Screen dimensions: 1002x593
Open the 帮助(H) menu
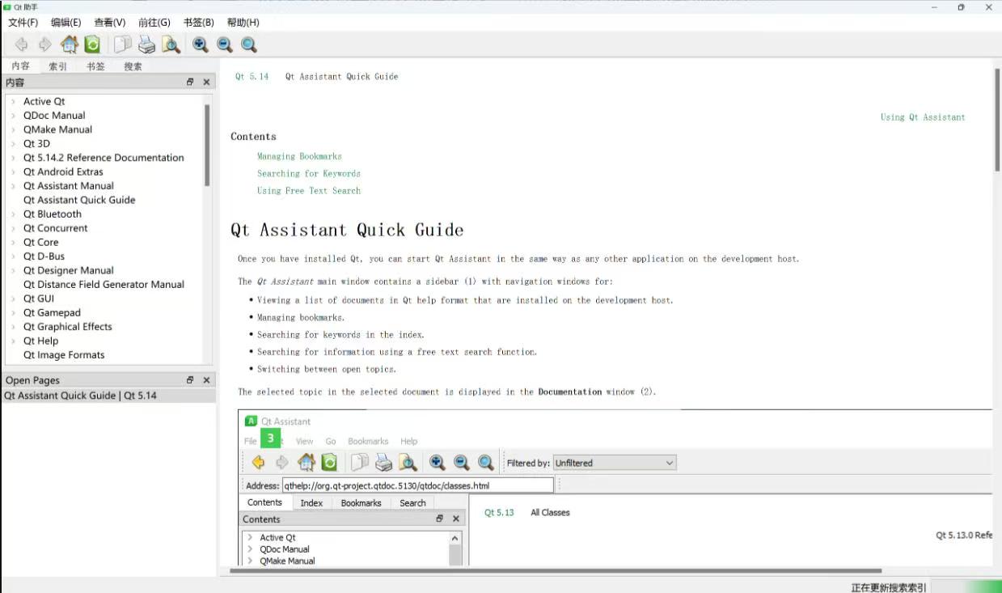(243, 23)
